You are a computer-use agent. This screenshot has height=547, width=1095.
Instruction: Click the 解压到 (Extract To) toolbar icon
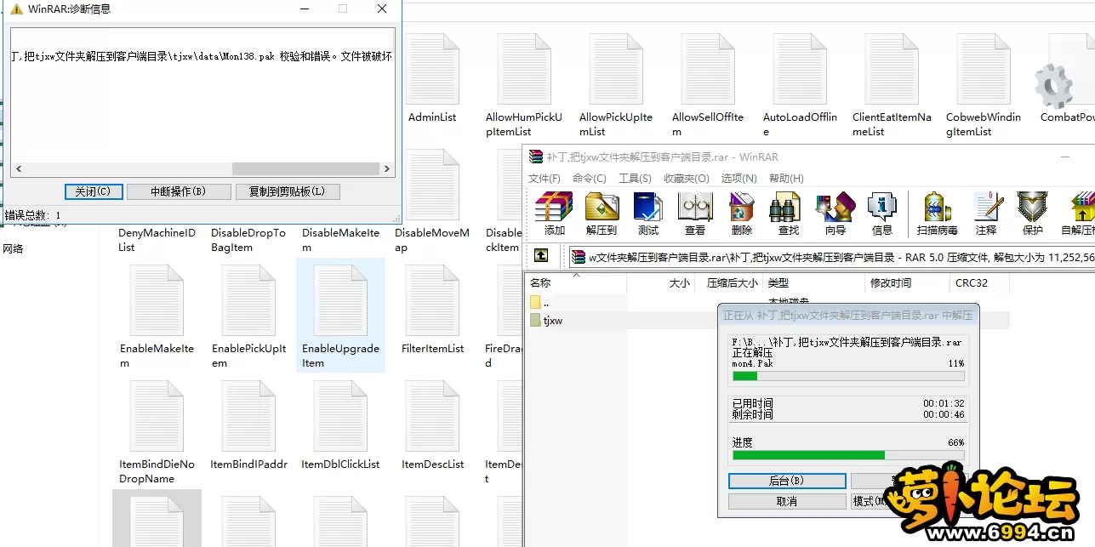[x=602, y=213]
